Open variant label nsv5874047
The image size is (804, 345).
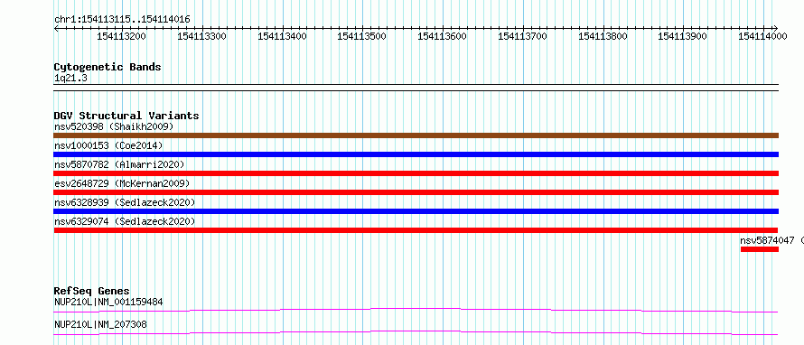[767, 240]
